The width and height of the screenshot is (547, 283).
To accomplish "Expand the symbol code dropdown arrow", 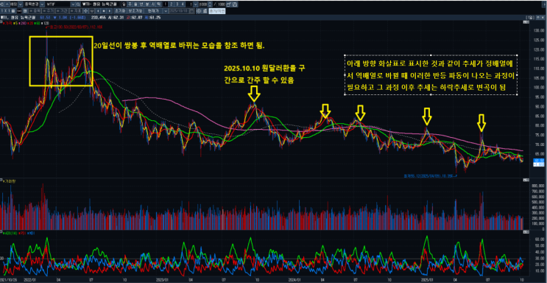I will point(73,4).
